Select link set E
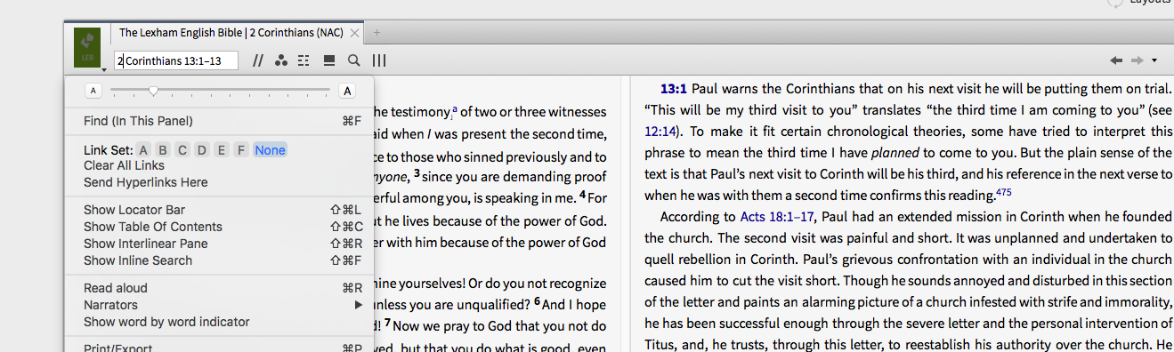The height and width of the screenshot is (352, 1174). point(221,150)
